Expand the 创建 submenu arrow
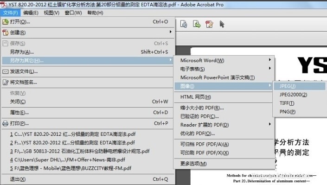The image size is (327, 185). point(171,32)
